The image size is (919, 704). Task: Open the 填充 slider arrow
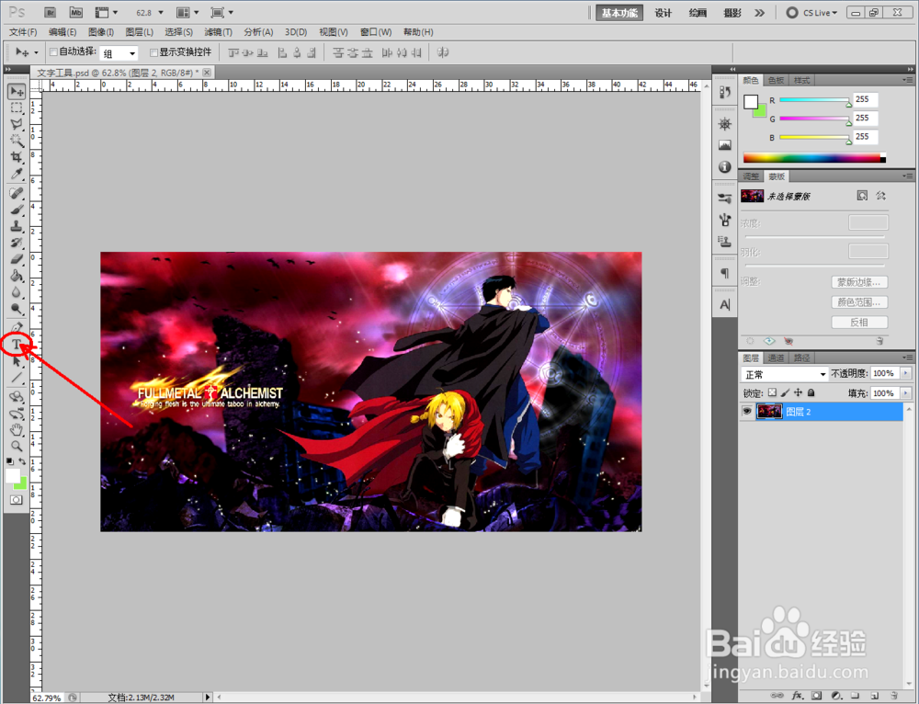click(907, 392)
